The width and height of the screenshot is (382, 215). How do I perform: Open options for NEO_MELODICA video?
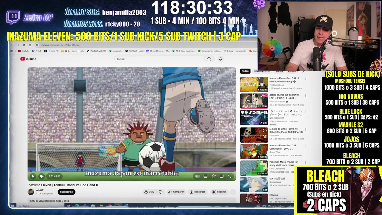point(306,112)
